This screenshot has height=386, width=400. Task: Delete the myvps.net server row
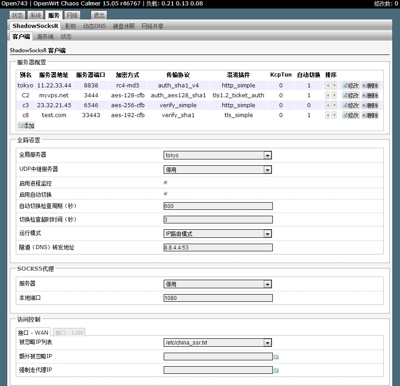click(x=370, y=95)
